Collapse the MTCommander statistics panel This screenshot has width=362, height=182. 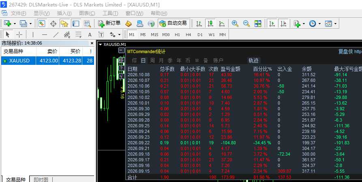pyautogui.click(x=122, y=50)
